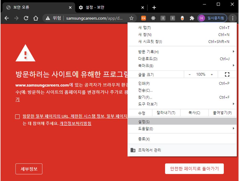Close the 보안 오류 tab

(x=70, y=8)
